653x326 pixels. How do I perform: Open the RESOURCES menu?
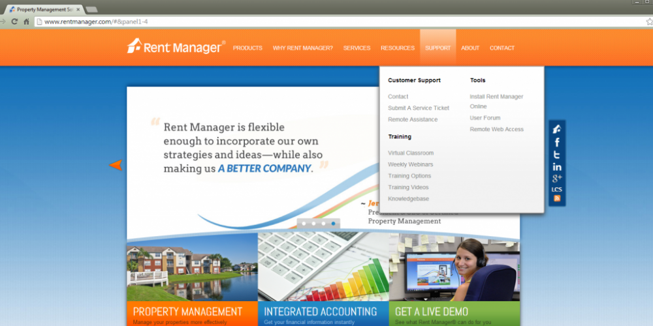point(397,48)
